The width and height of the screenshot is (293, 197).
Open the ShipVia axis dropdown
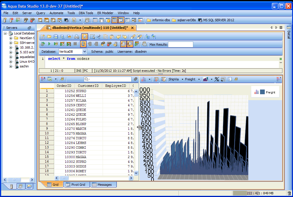click(176, 79)
